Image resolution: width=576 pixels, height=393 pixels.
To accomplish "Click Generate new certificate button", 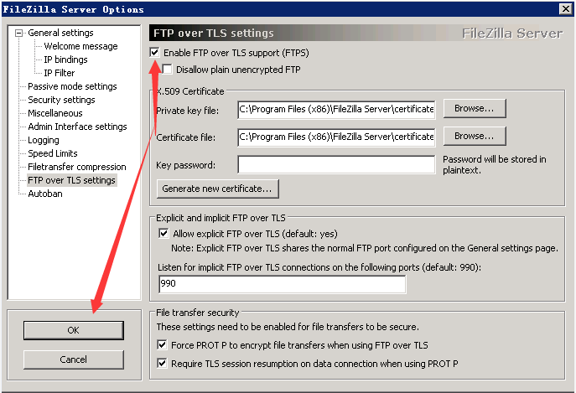I will pos(217,189).
